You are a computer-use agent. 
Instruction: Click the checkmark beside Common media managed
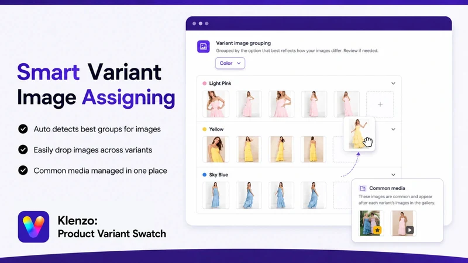[x=23, y=170]
